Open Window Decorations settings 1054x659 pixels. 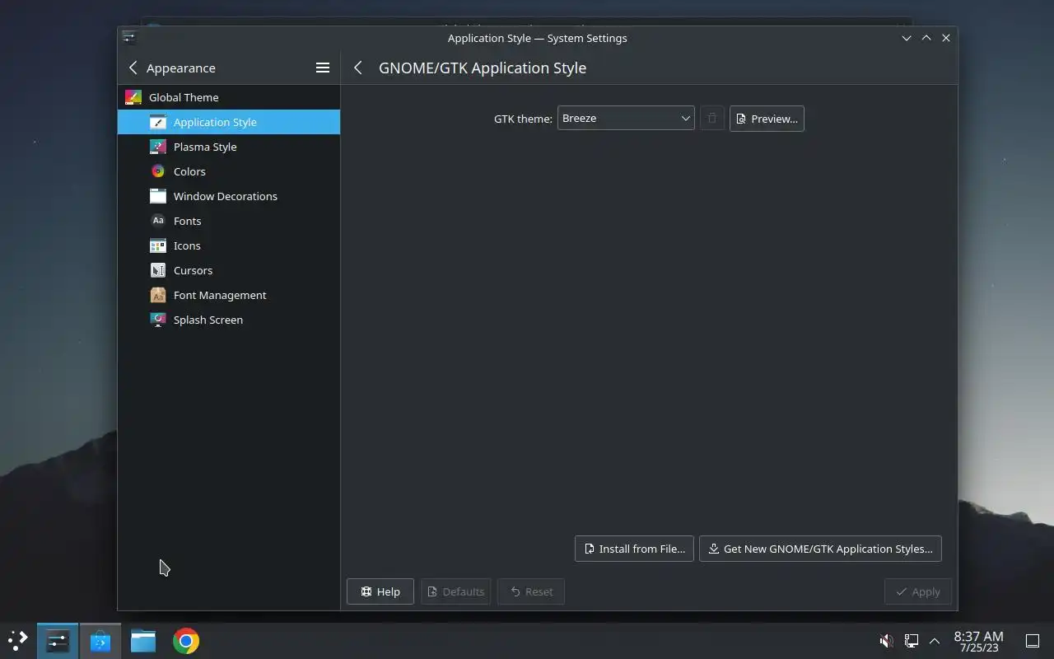(x=229, y=196)
